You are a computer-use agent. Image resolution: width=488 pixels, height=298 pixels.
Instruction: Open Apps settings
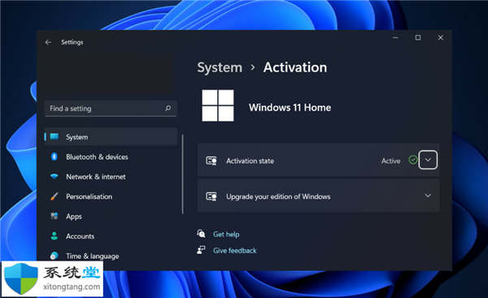111,217
